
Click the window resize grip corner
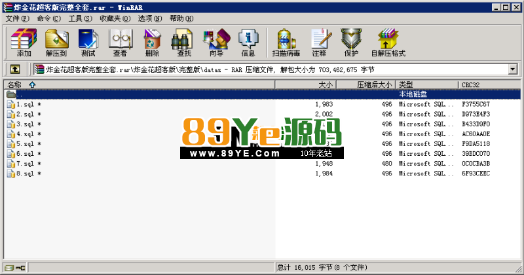coord(518,268)
